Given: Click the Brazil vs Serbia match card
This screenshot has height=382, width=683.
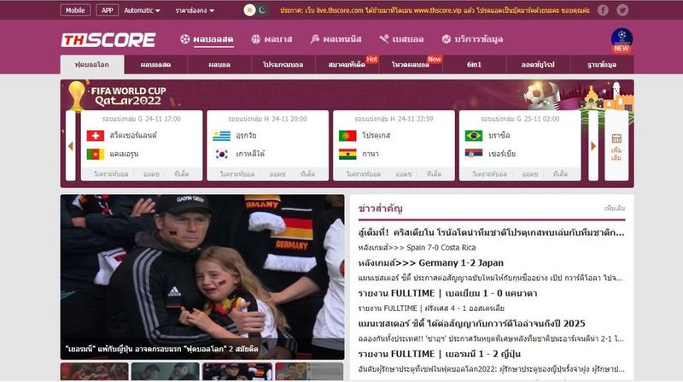Looking at the screenshot, I should point(520,145).
